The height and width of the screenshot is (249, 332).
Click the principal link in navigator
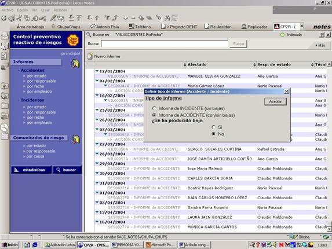71,53
